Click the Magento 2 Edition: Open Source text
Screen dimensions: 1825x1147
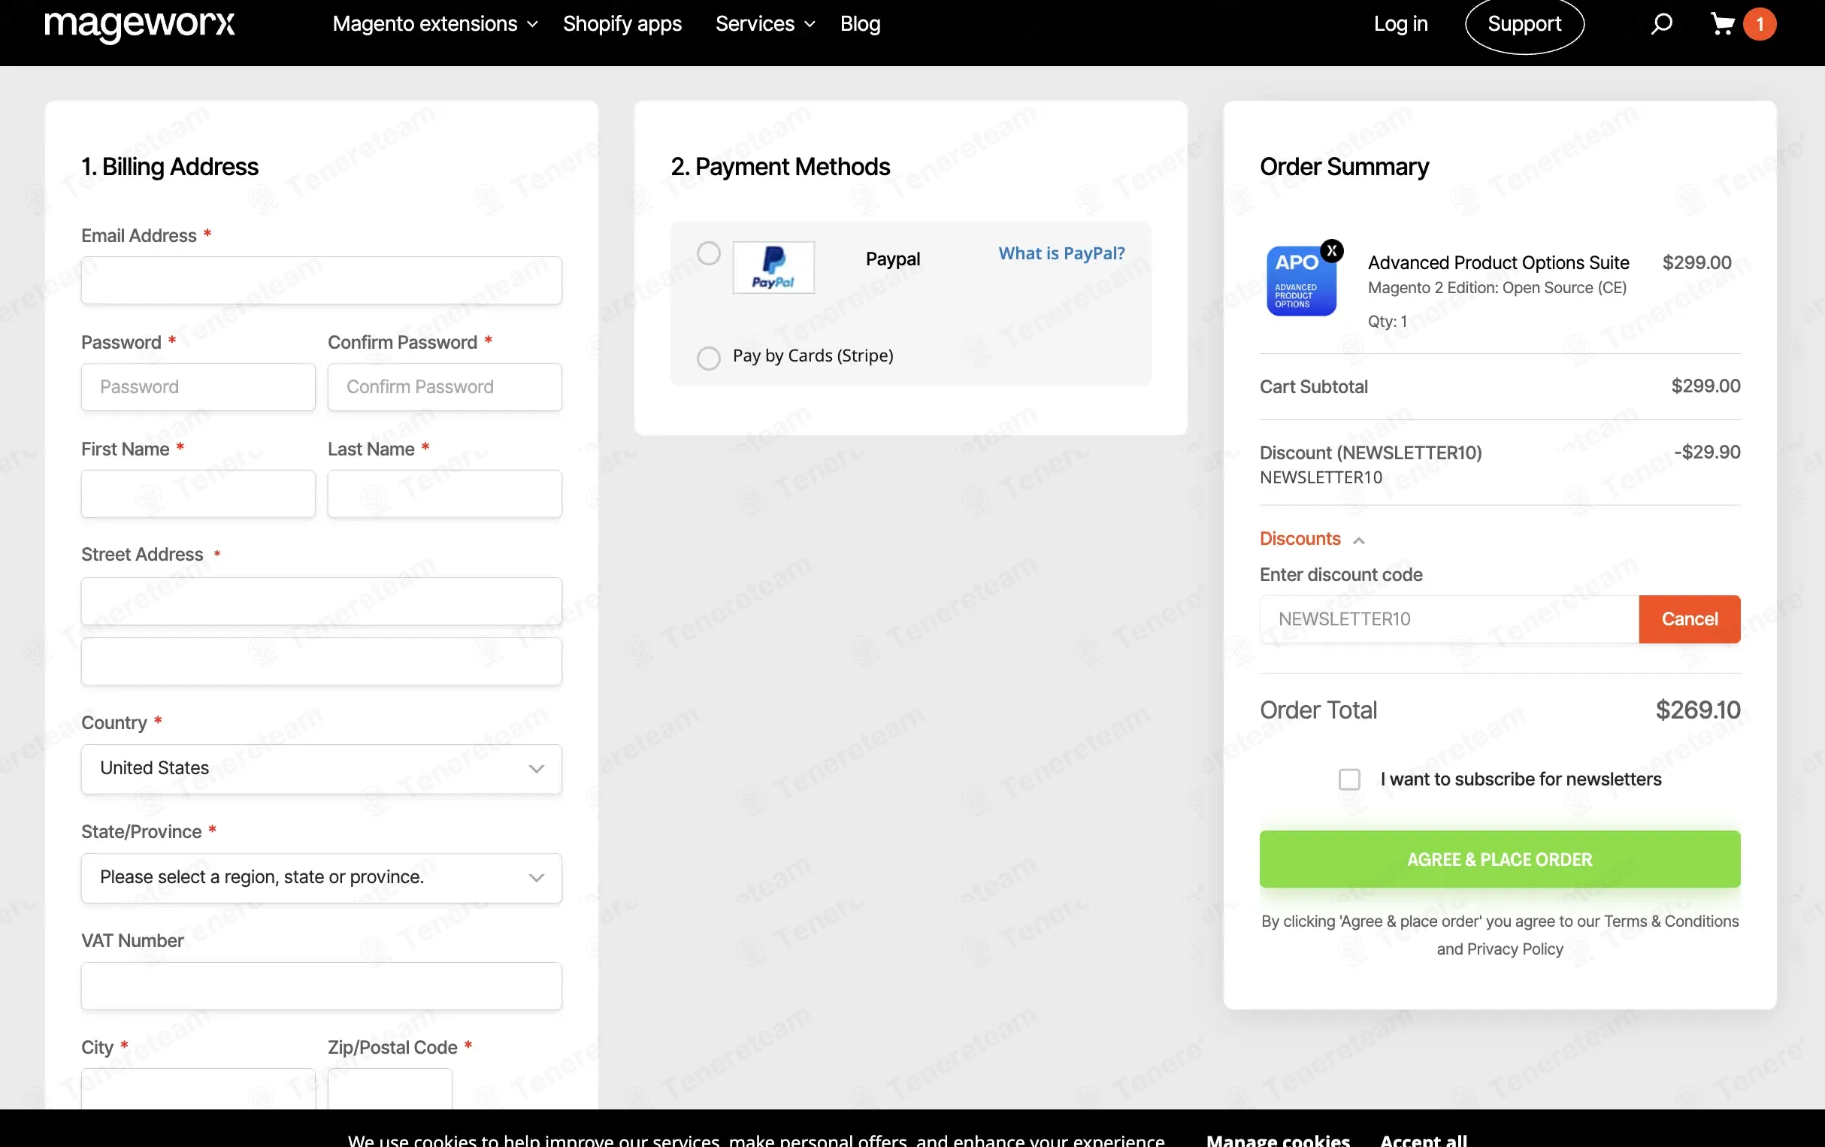point(1497,288)
